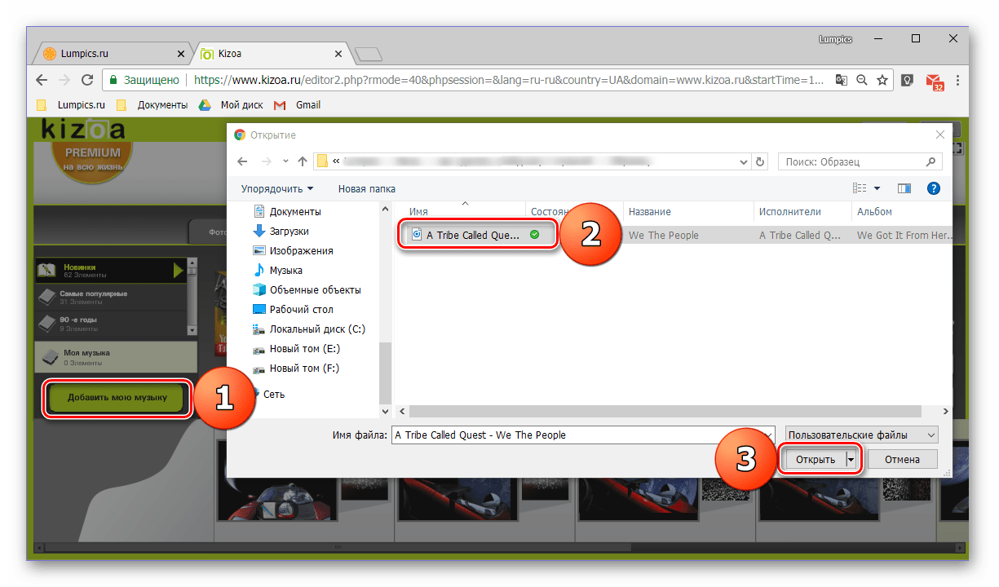Image resolution: width=999 pixels, height=587 pixels.
Task: Refresh folder view in file dialog
Action: pyautogui.click(x=760, y=161)
